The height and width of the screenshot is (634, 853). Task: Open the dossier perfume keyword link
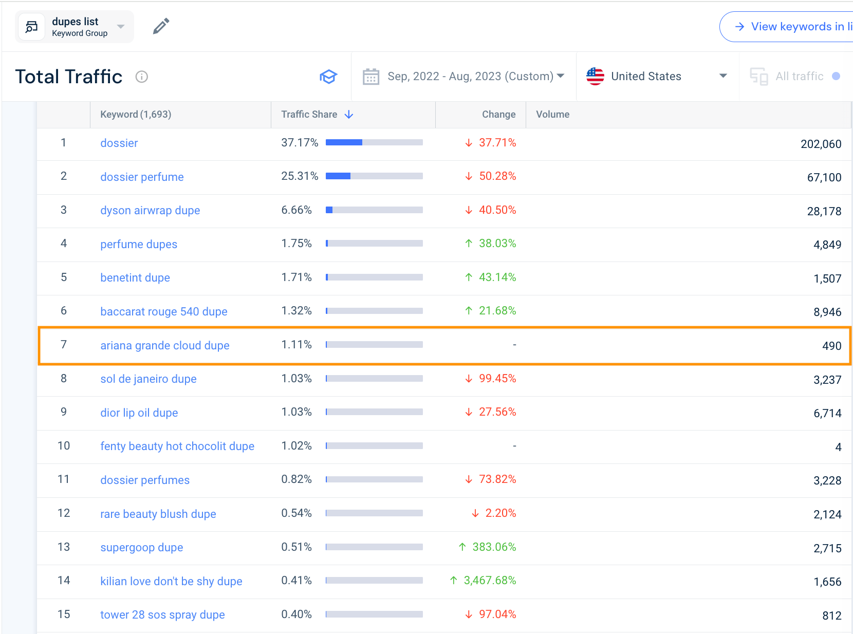142,177
